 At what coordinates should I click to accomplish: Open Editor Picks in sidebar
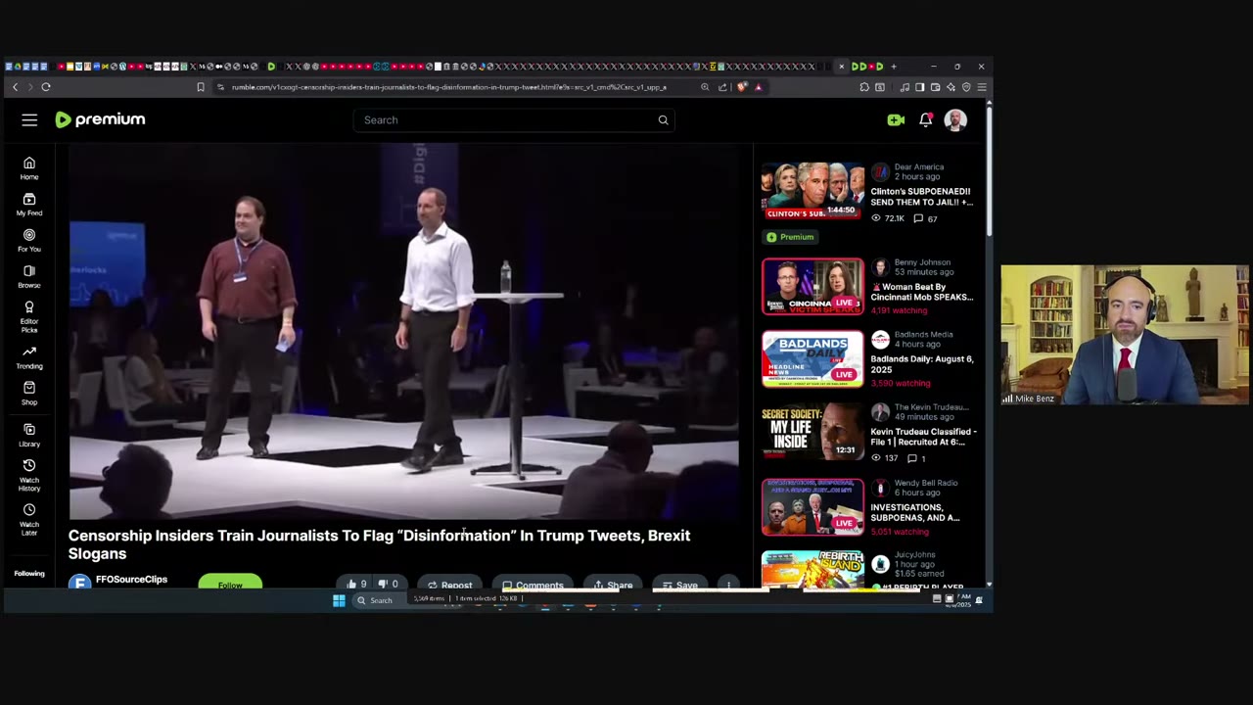29,316
